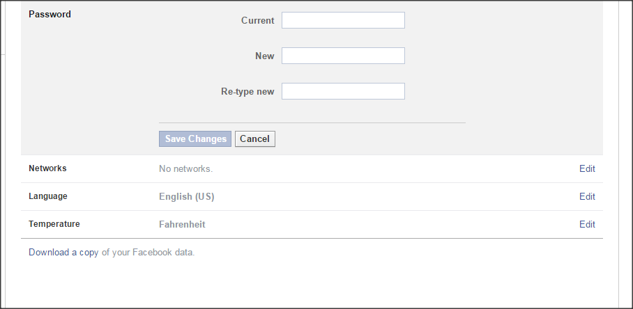Select the English (US) language value
Viewport: 633px width, 309px height.
[x=186, y=196]
